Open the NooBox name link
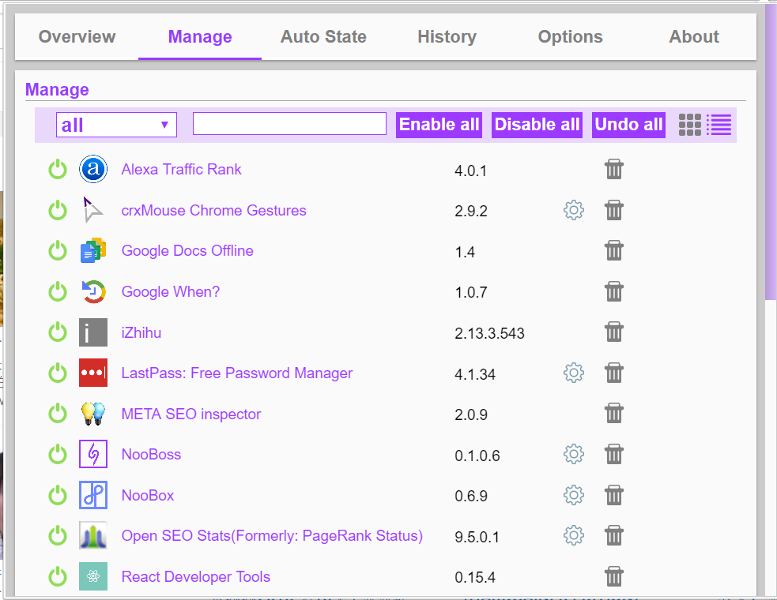Viewport: 777px width, 600px height. tap(148, 495)
